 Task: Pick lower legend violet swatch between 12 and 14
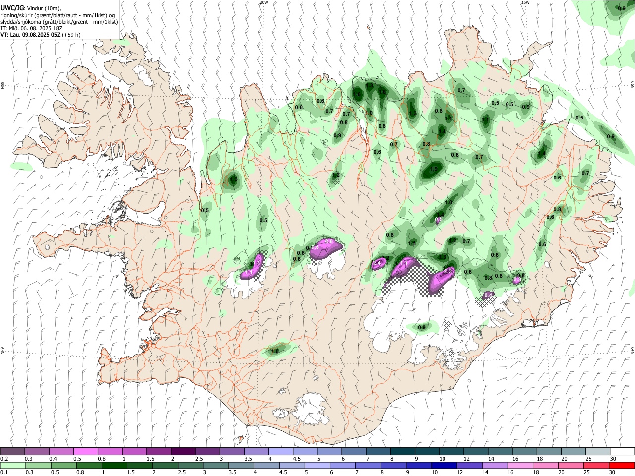point(469,465)
